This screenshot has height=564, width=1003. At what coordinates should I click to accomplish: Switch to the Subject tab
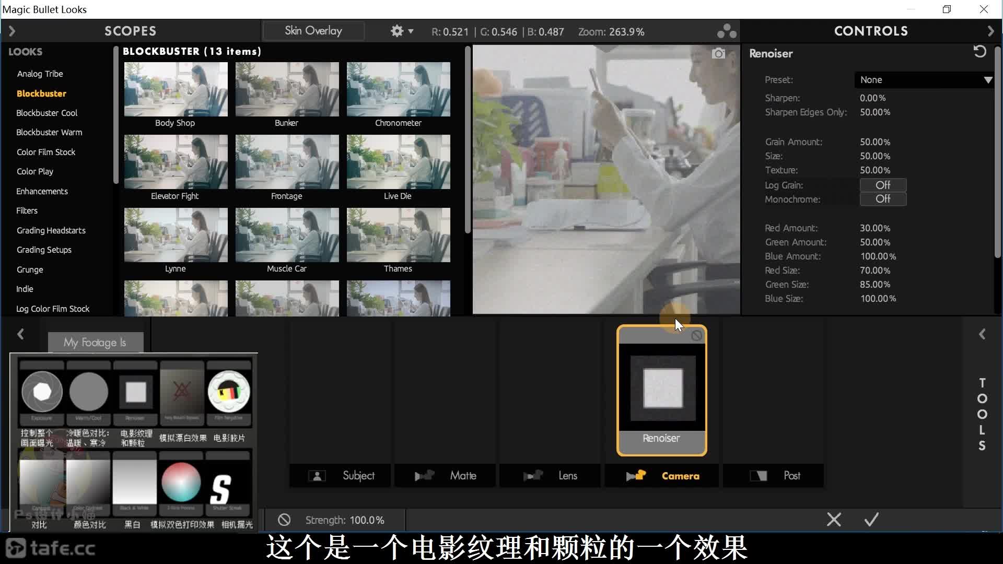pyautogui.click(x=340, y=476)
